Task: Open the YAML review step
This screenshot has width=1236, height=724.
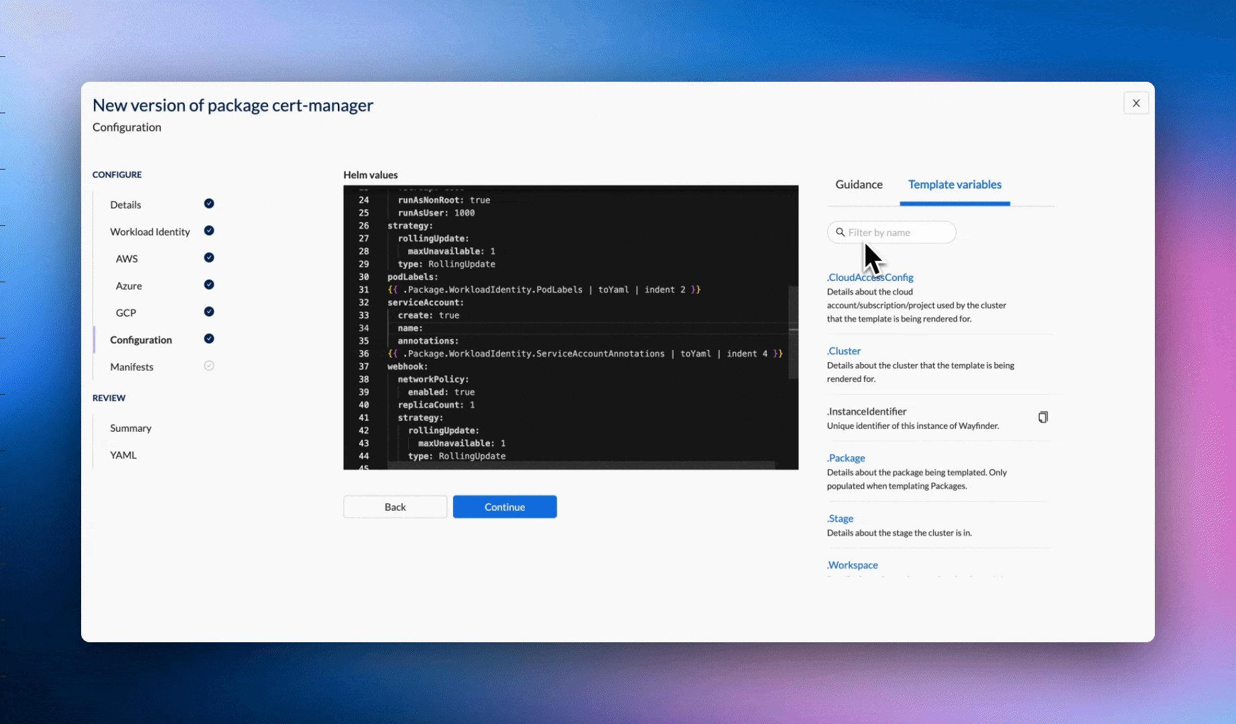Action: [123, 455]
